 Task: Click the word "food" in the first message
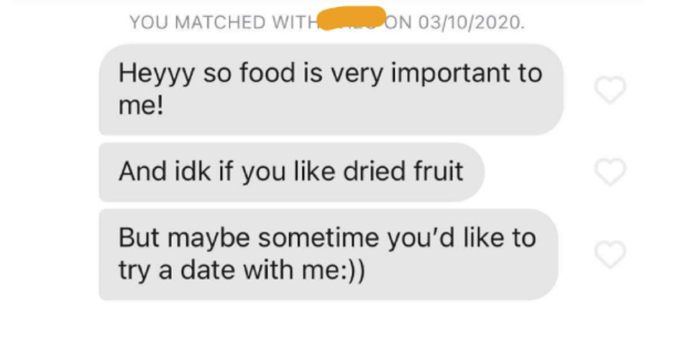(267, 72)
